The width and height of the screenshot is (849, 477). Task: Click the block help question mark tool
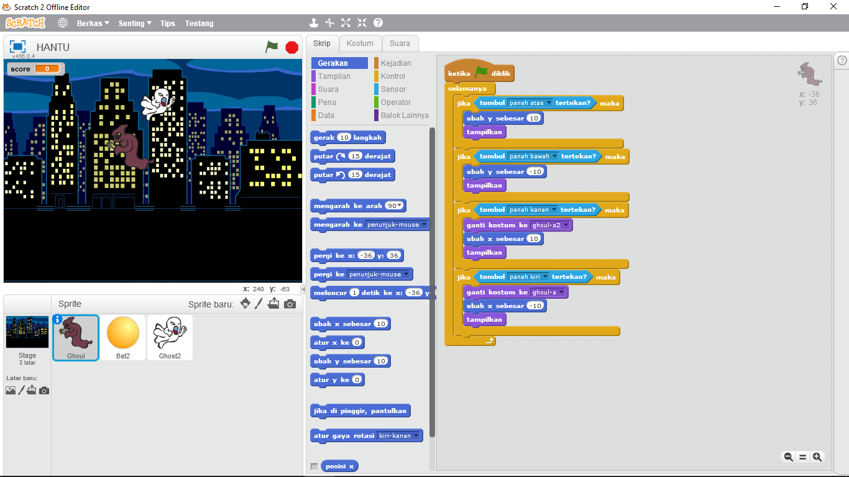[x=377, y=22]
